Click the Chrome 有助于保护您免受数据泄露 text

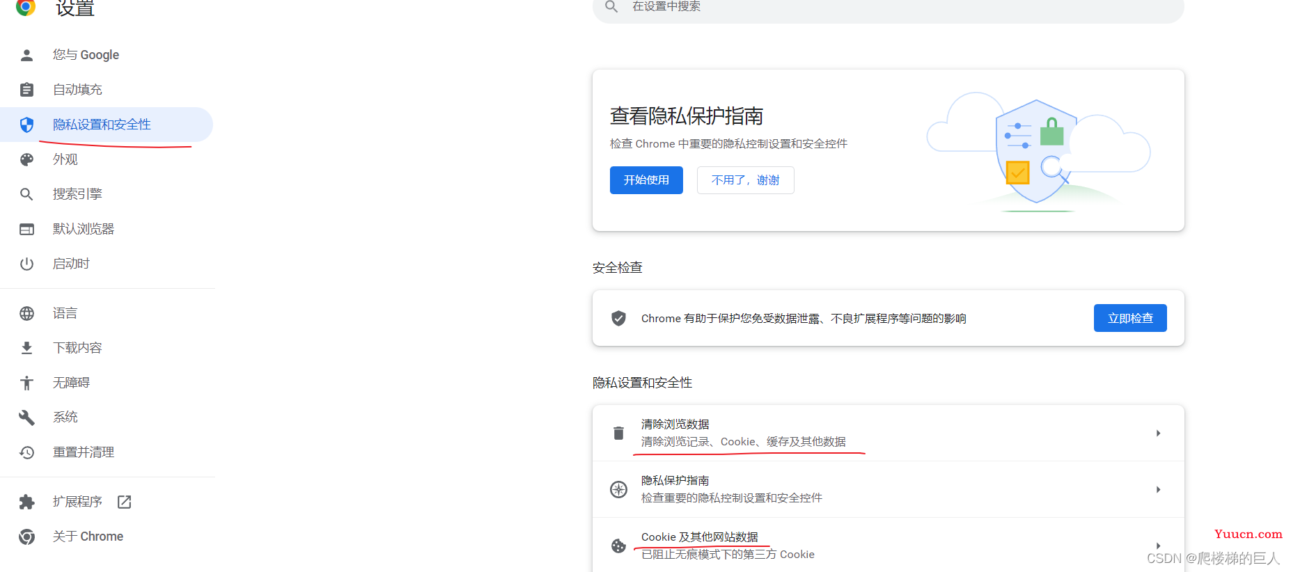pos(804,318)
